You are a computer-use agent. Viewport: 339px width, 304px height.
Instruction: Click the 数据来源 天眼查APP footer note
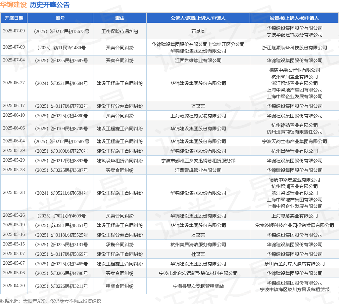(51, 301)
